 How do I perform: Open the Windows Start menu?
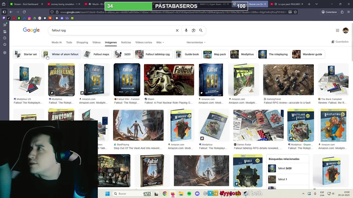[x=108, y=194]
